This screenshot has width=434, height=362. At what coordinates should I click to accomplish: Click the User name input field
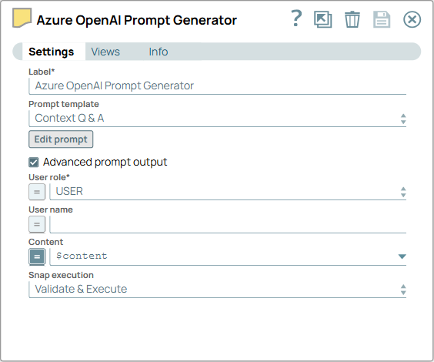click(228, 224)
